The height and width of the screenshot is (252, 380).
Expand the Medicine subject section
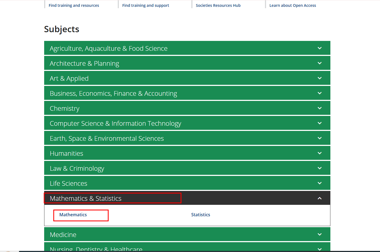(x=63, y=235)
